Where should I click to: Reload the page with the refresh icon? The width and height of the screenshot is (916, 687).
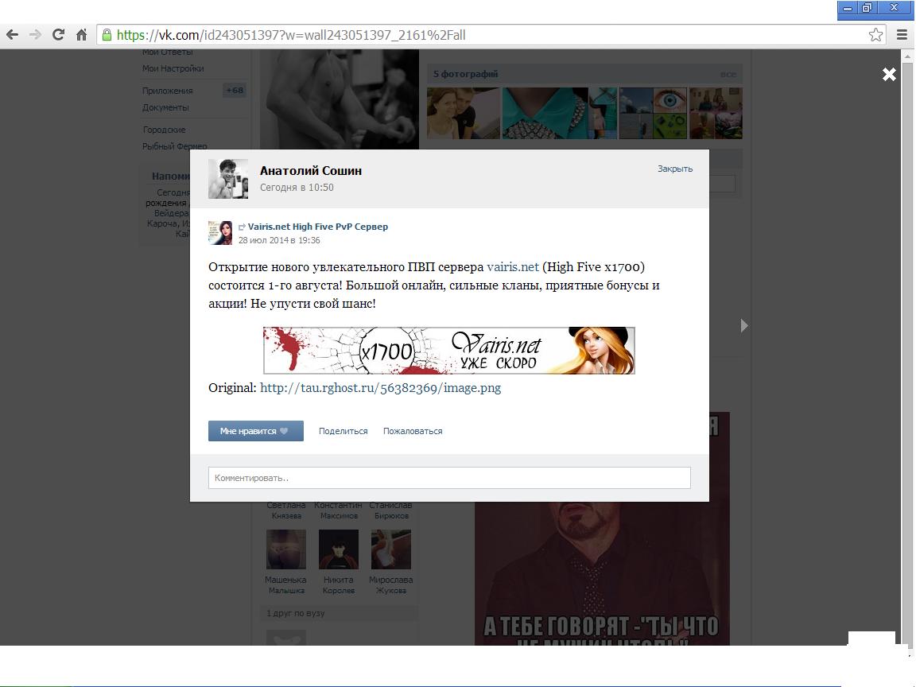(58, 35)
